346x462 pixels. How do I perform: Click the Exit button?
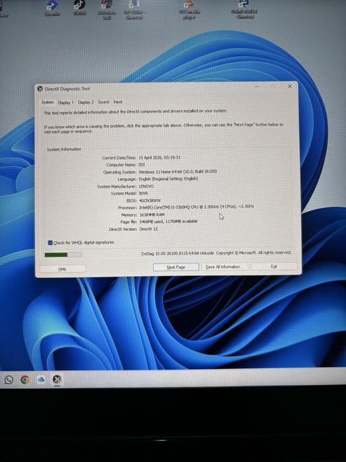274,267
